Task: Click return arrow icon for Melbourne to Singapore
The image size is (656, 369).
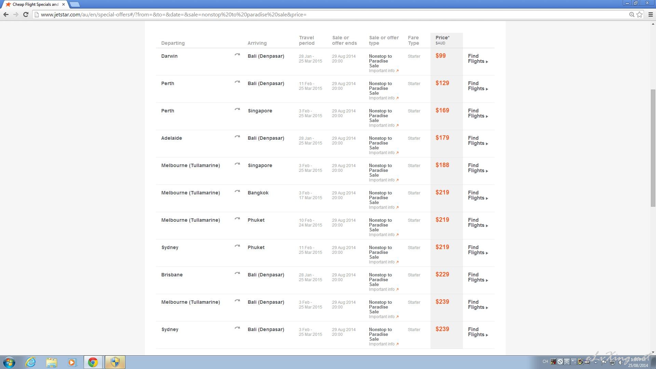Action: [237, 164]
